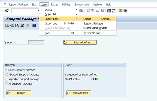Click the 'No queue has been defined' text
157x101 pixels.
point(81,74)
